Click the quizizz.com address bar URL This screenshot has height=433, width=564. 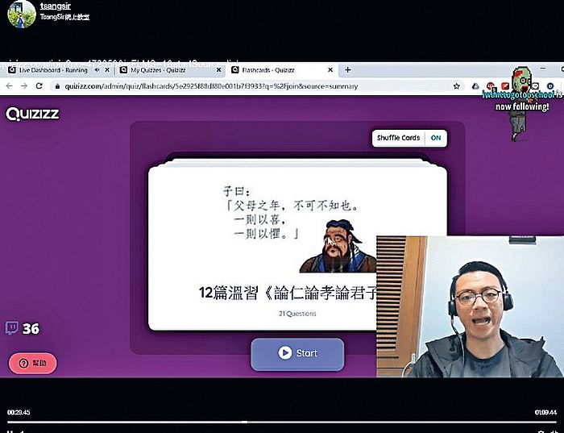click(x=211, y=86)
